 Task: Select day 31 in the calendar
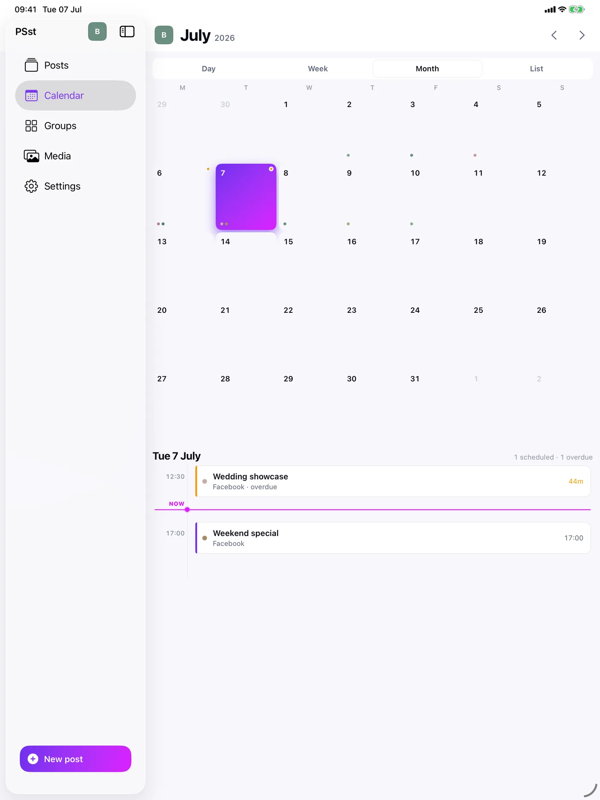click(x=436, y=403)
